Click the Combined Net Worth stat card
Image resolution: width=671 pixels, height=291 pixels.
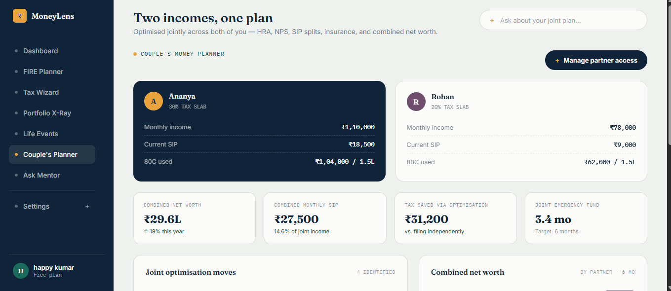(195, 218)
